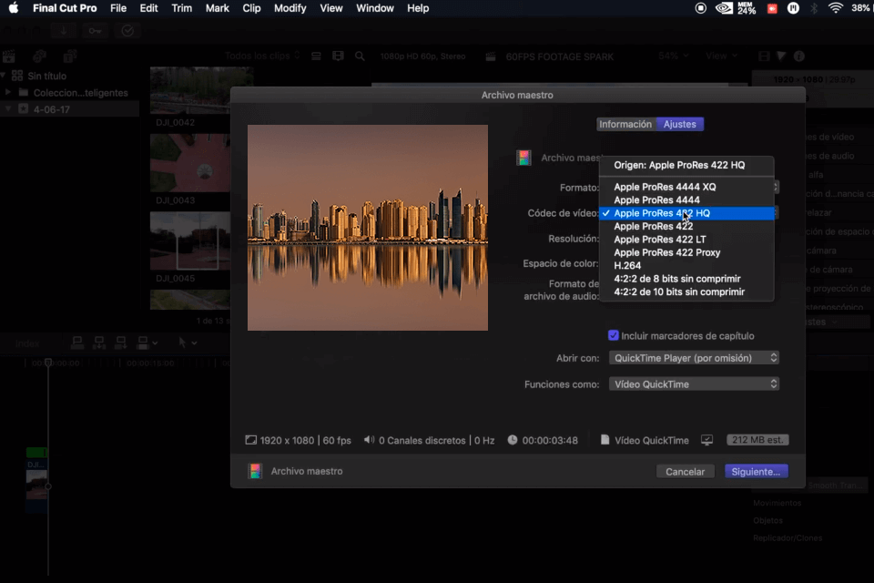The image size is (874, 583).
Task: Click the Archivo maestro destination icon at dialog bottom
Action: coord(255,472)
